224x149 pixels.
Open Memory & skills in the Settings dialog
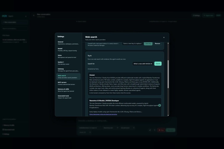click(68, 90)
